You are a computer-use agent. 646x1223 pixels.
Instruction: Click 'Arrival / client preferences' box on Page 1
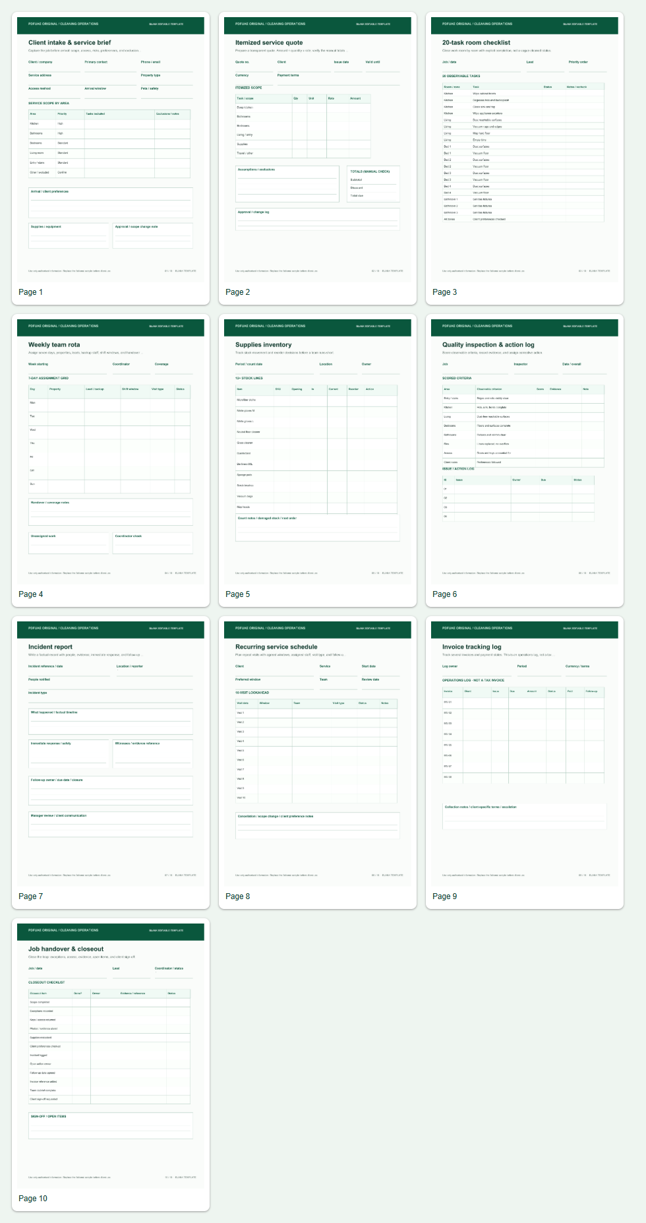pyautogui.click(x=111, y=203)
